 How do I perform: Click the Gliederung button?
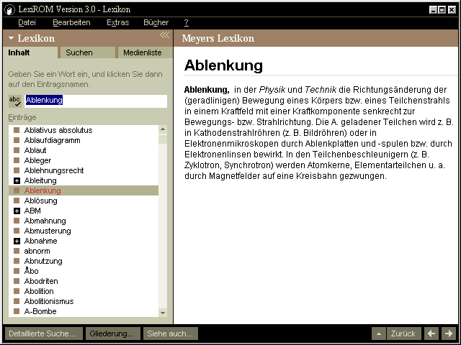pyautogui.click(x=113, y=333)
